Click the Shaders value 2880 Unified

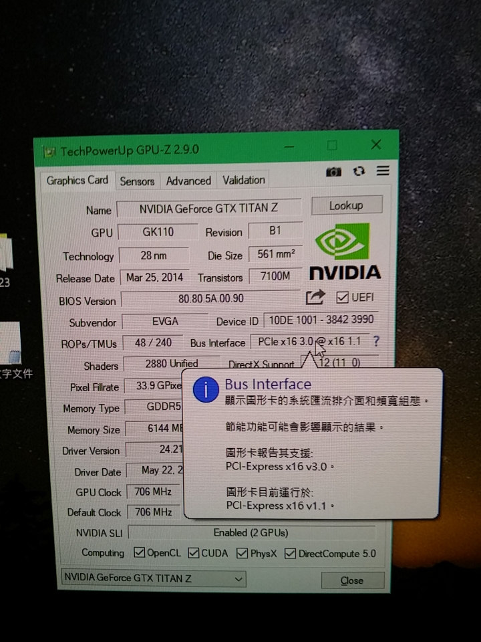[172, 363]
